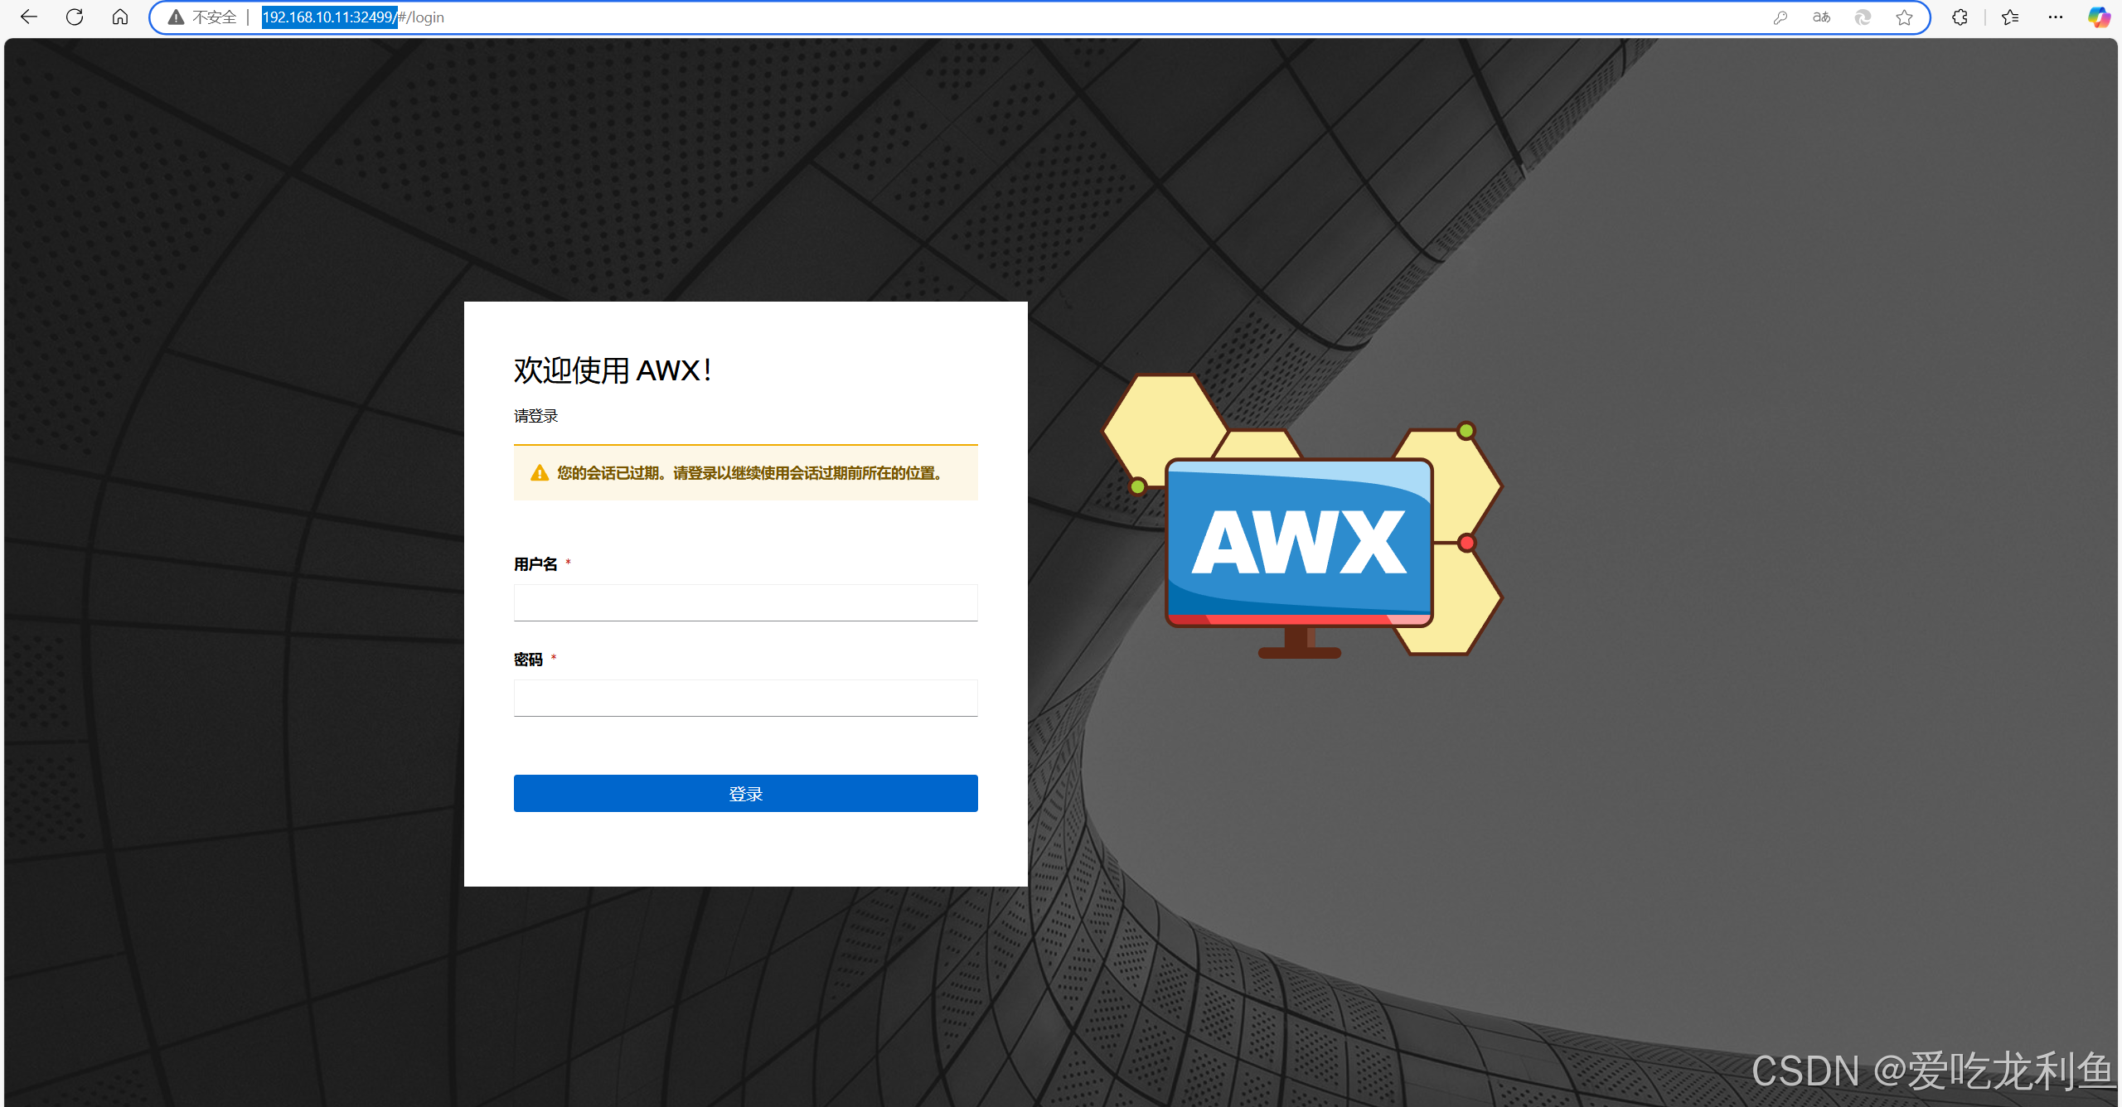Click the browser back arrow
2122x1107 pixels.
[29, 17]
